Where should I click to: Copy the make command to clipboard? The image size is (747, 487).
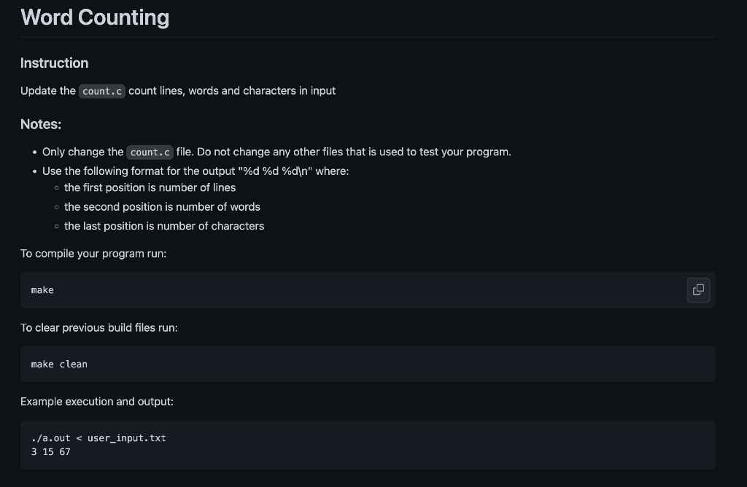coord(698,290)
